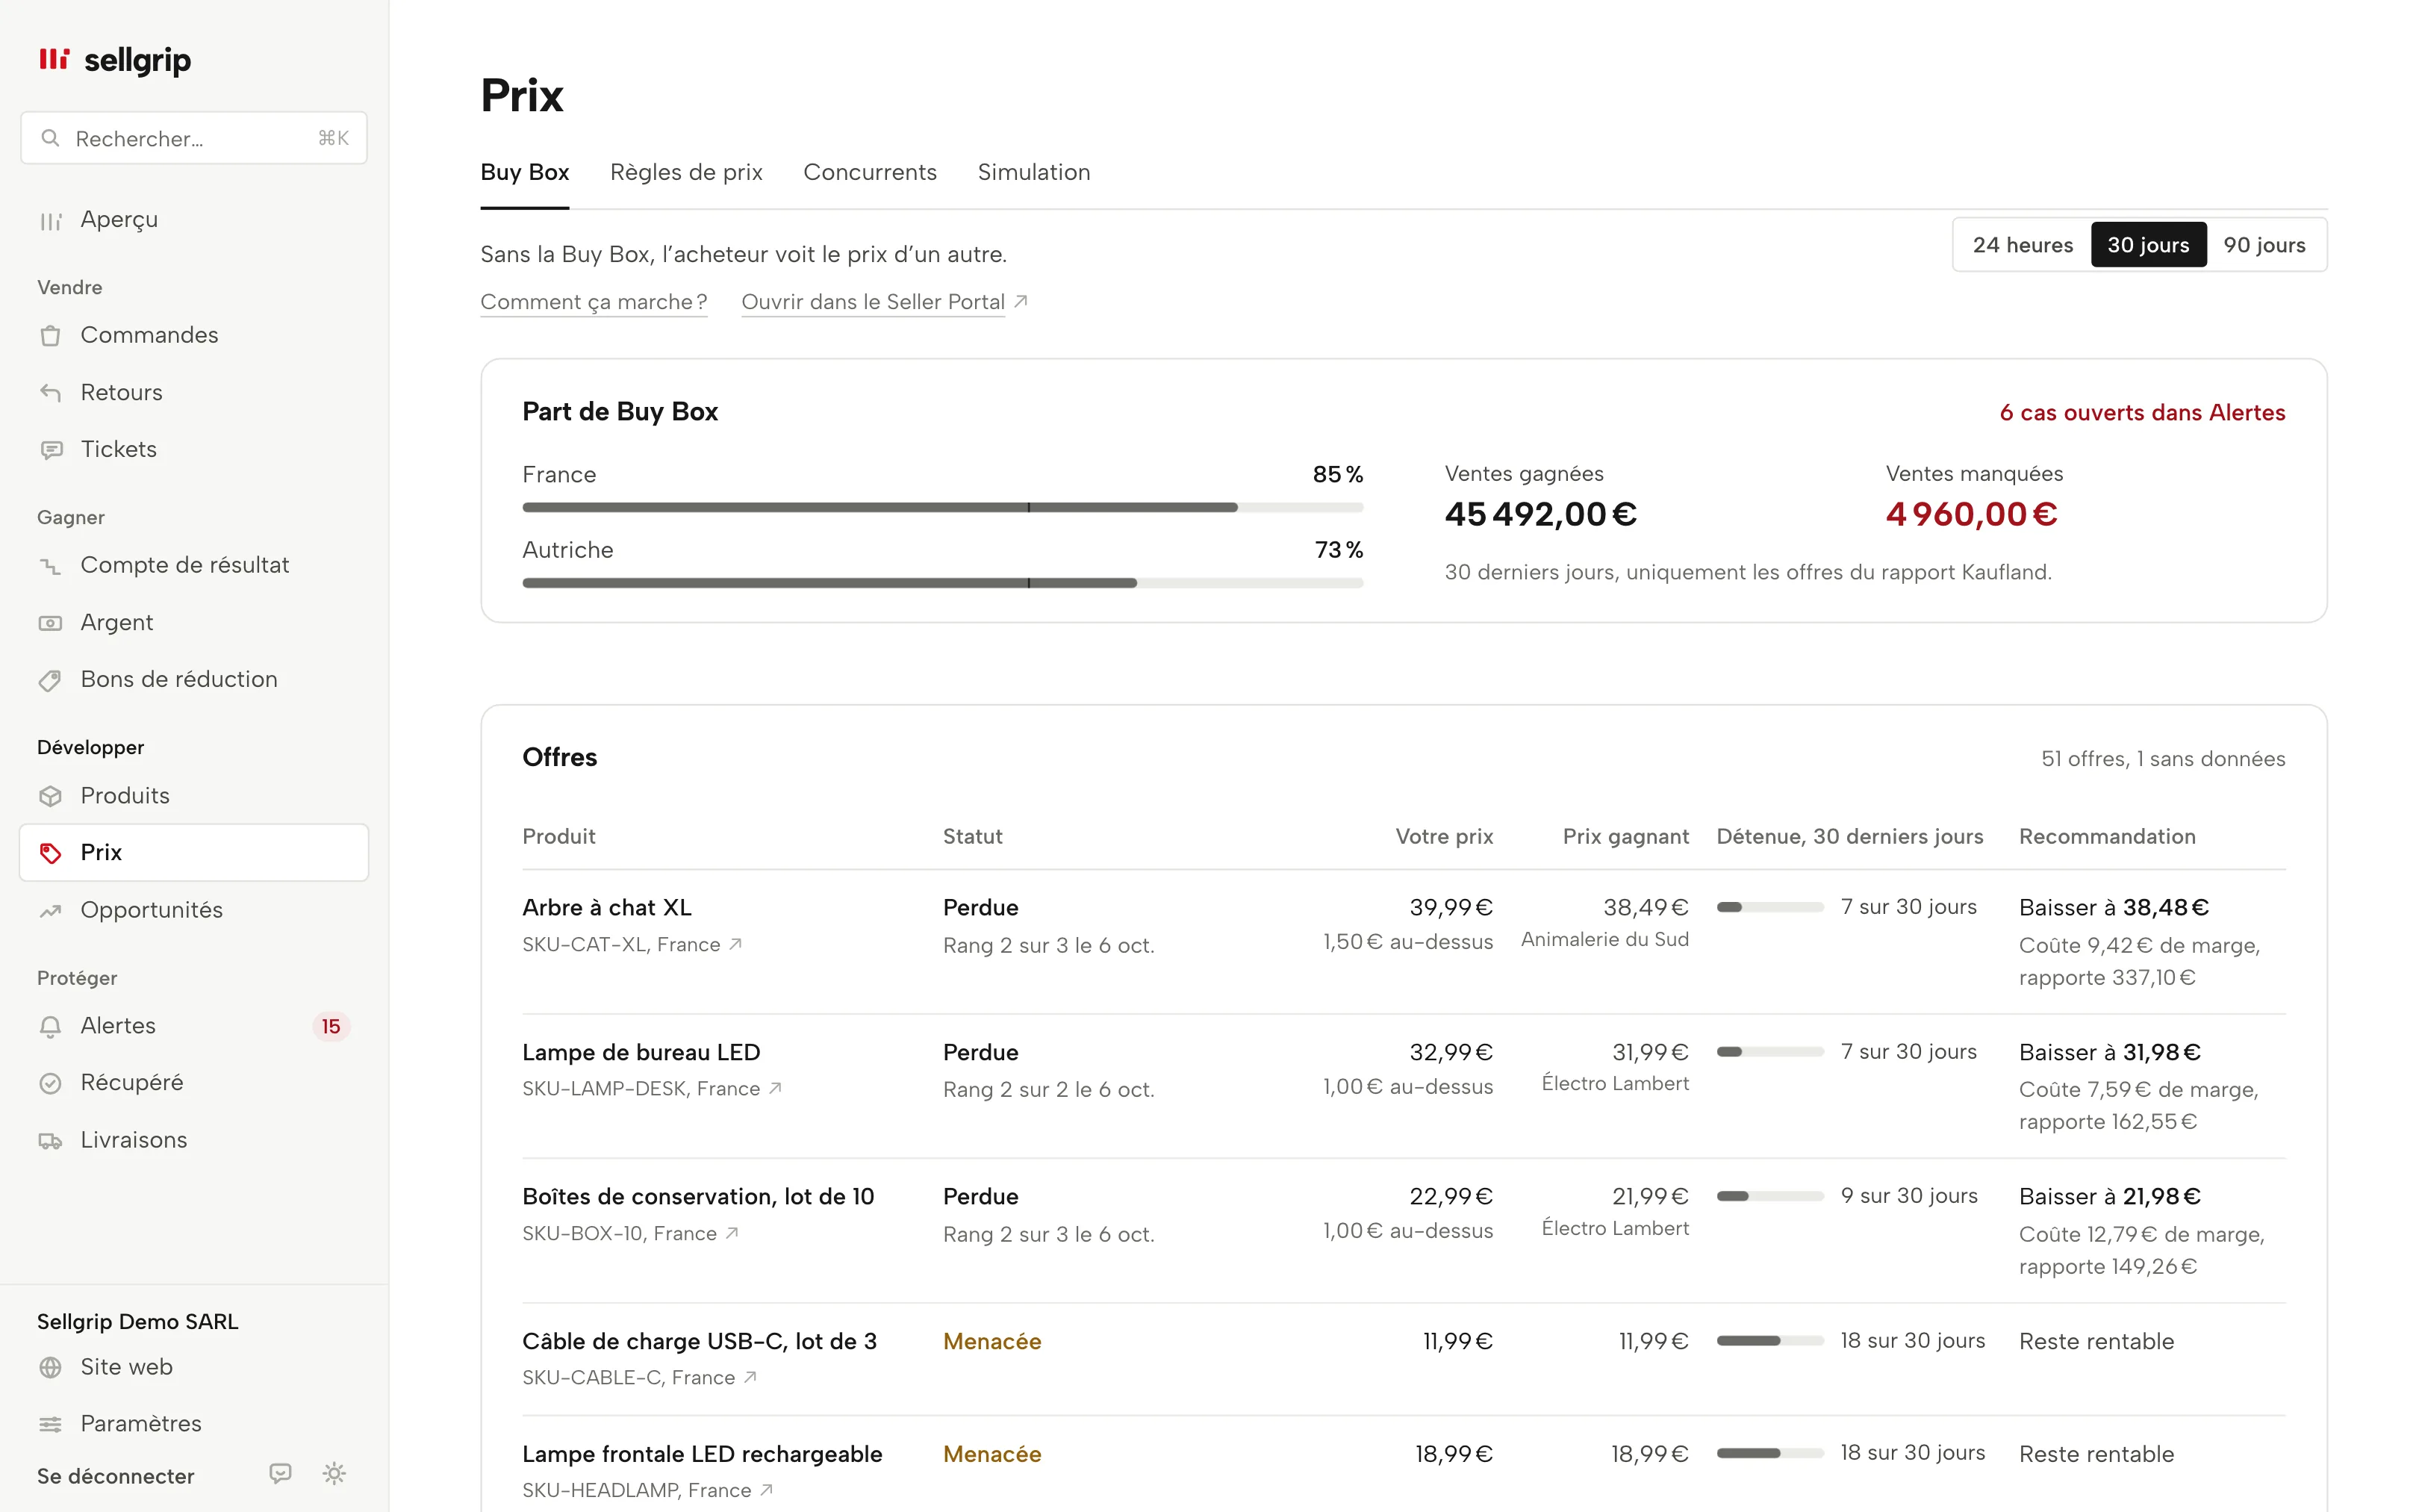Go to Opportunités in the sidebar
This screenshot has height=1512, width=2419.
[x=194, y=910]
